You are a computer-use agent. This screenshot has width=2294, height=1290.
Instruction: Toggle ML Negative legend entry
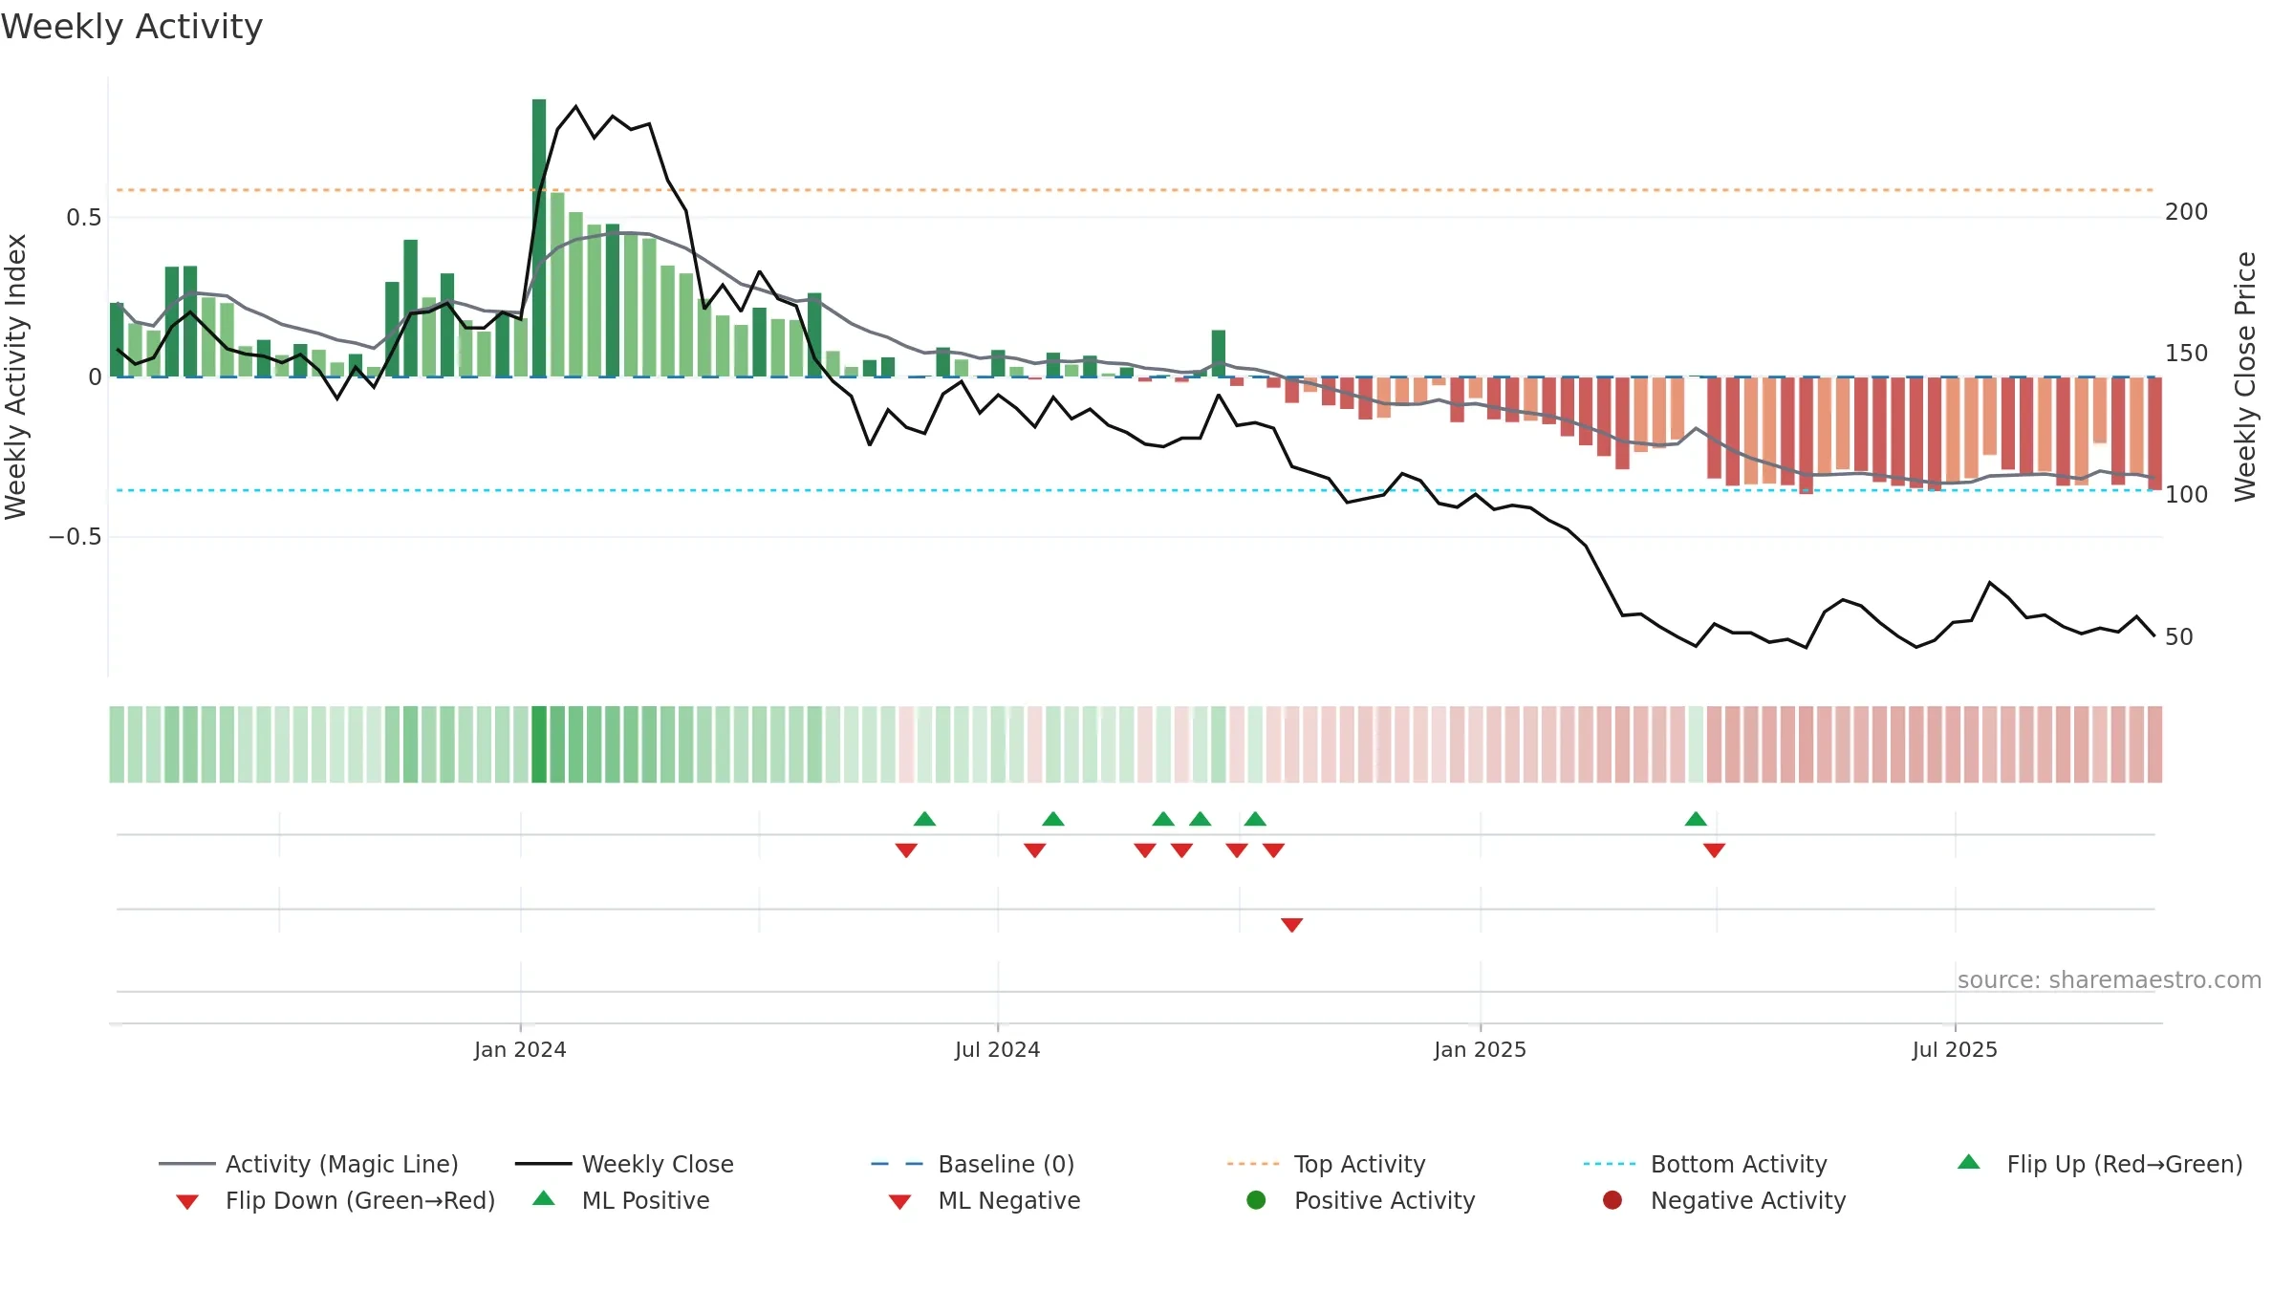(x=985, y=1200)
